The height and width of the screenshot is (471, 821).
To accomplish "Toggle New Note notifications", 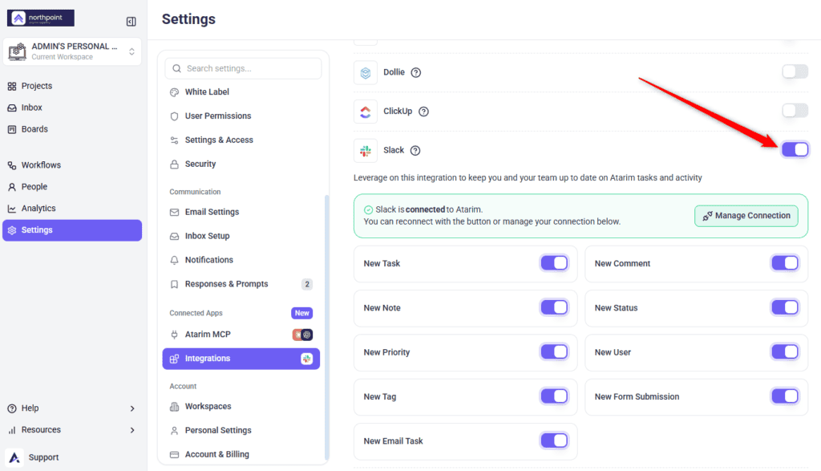I will point(554,307).
